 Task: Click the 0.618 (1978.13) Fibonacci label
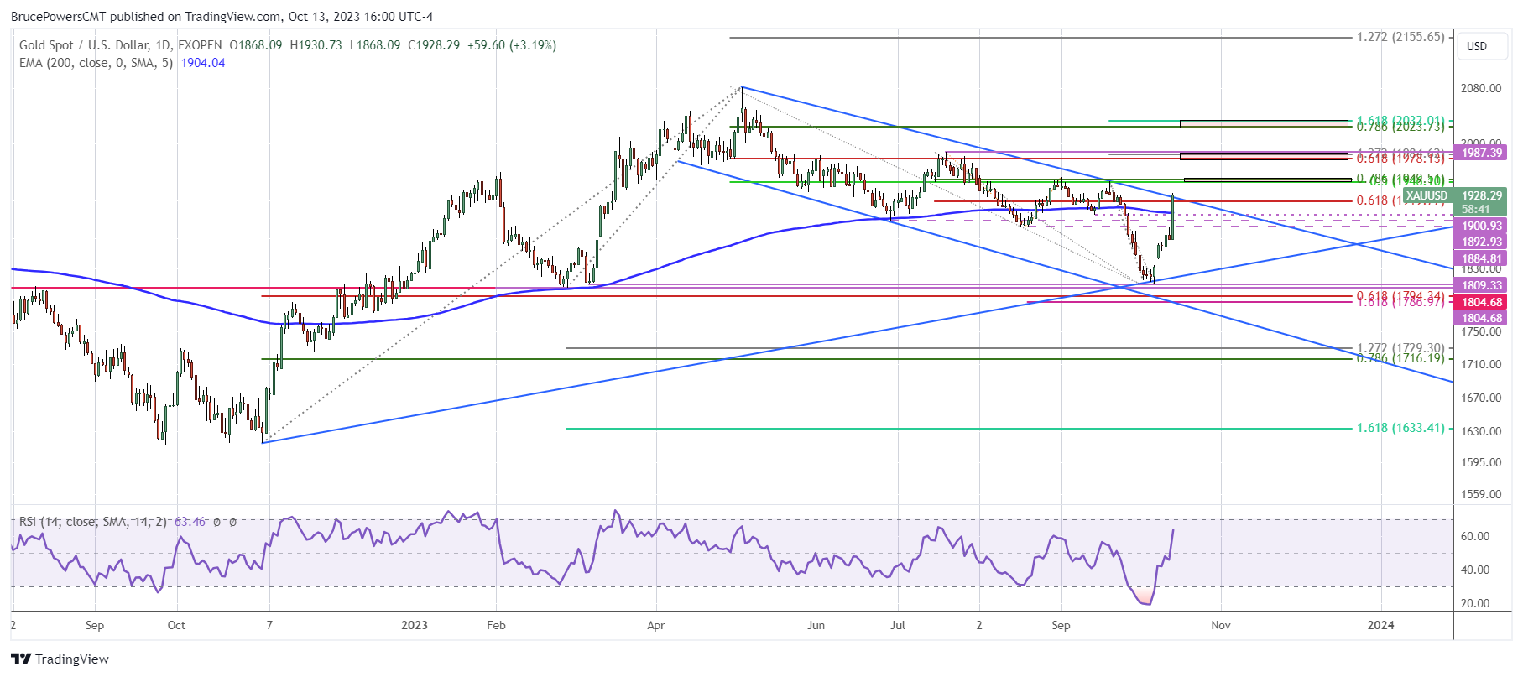1400,159
